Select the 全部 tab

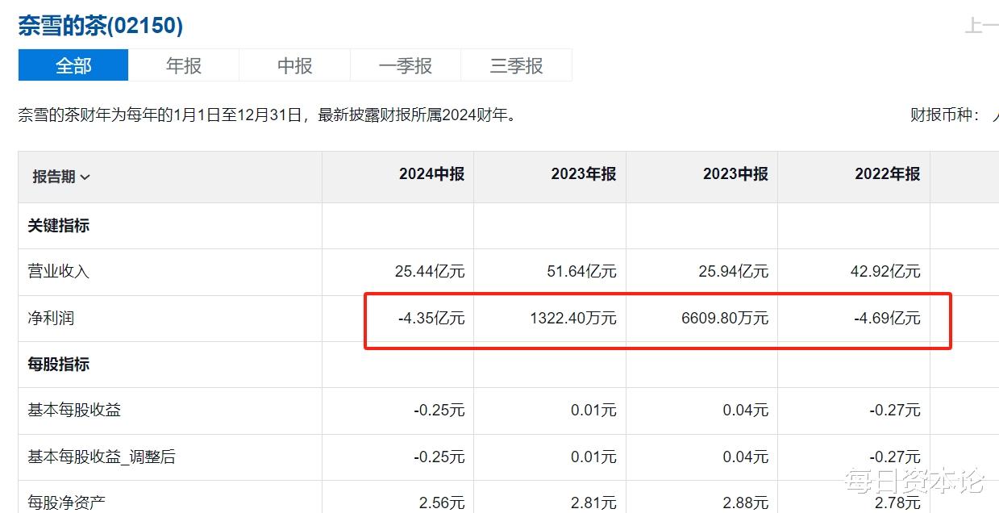click(x=73, y=65)
